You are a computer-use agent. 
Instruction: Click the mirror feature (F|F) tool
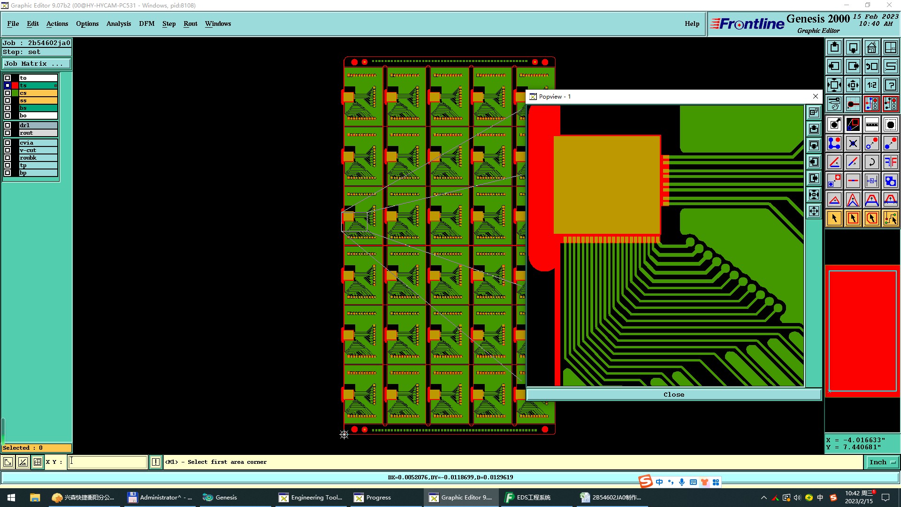click(890, 162)
